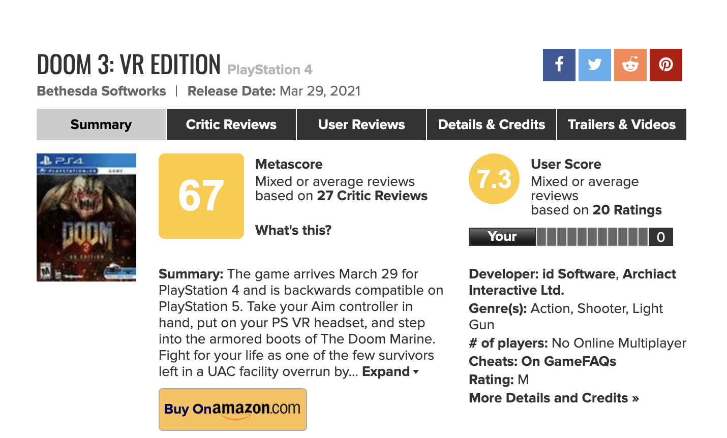Viewport: 727px width, 438px height.
Task: Click the 7.3 User Score circle
Action: click(494, 179)
